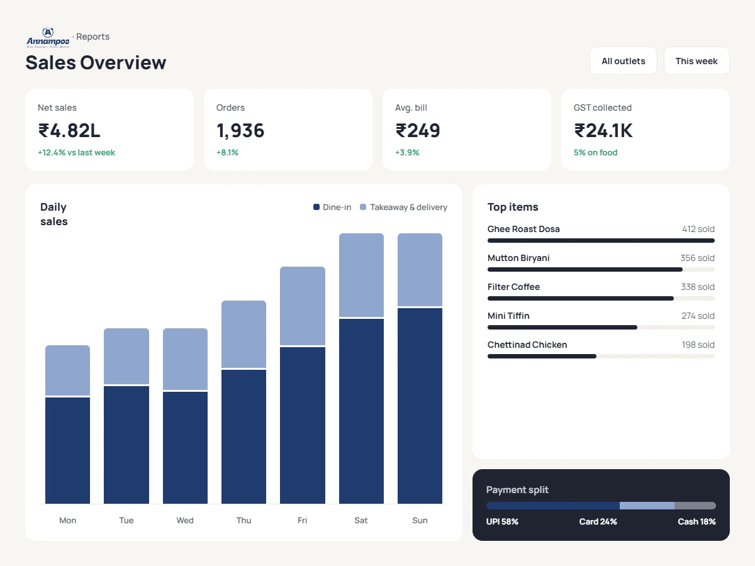Click the Wednesday takeaway bar segment
The image size is (755, 566).
tap(185, 359)
